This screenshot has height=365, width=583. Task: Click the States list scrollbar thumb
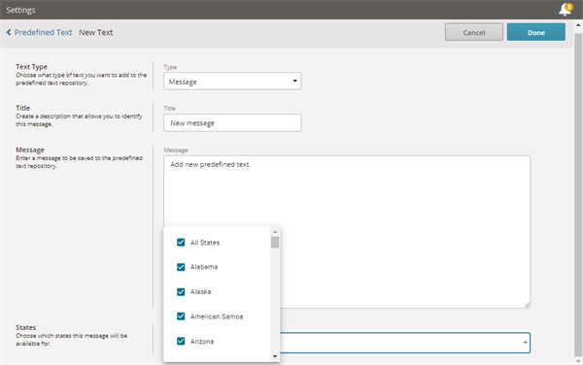click(x=275, y=242)
